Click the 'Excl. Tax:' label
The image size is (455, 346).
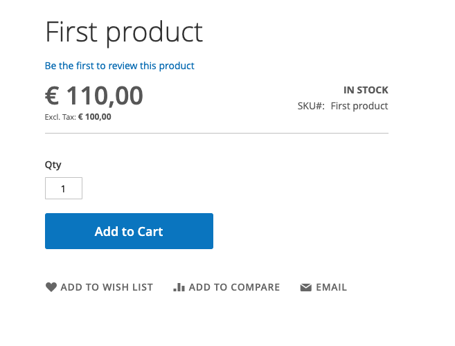coord(60,117)
